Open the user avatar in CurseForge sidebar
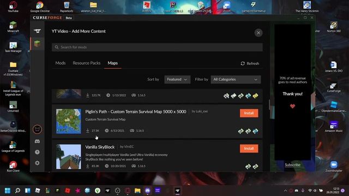 37,130
